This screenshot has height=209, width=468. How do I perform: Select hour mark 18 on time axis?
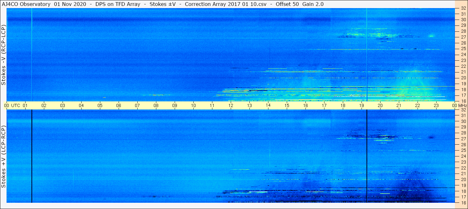[x=343, y=105]
